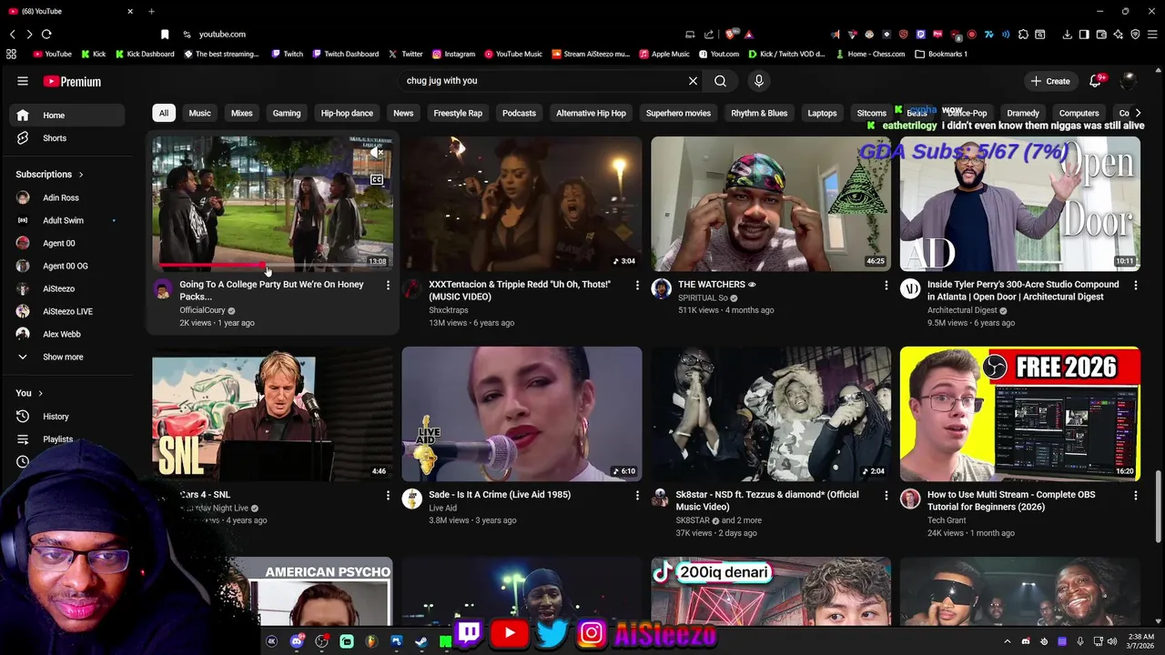1165x655 pixels.
Task: Click the Create button
Action: point(1050,81)
